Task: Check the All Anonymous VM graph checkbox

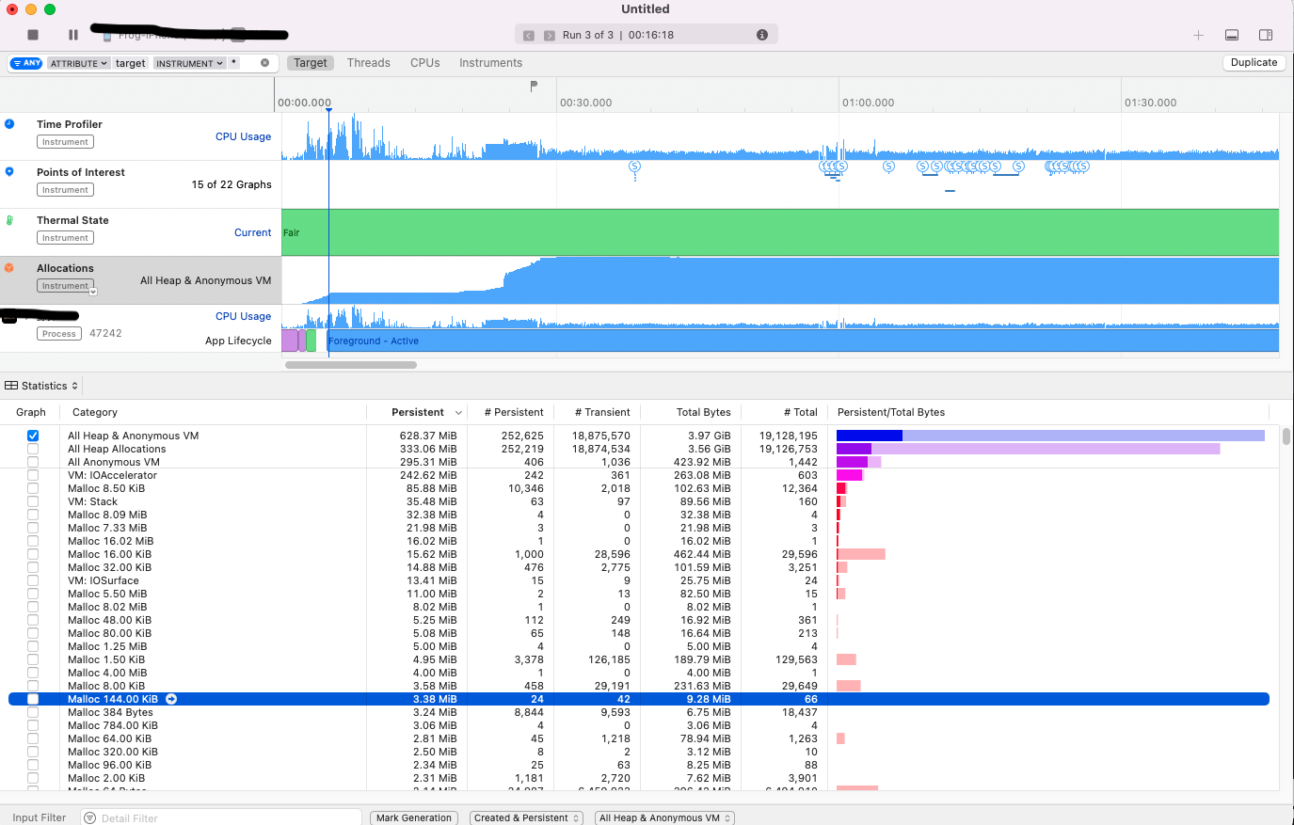Action: pos(33,462)
